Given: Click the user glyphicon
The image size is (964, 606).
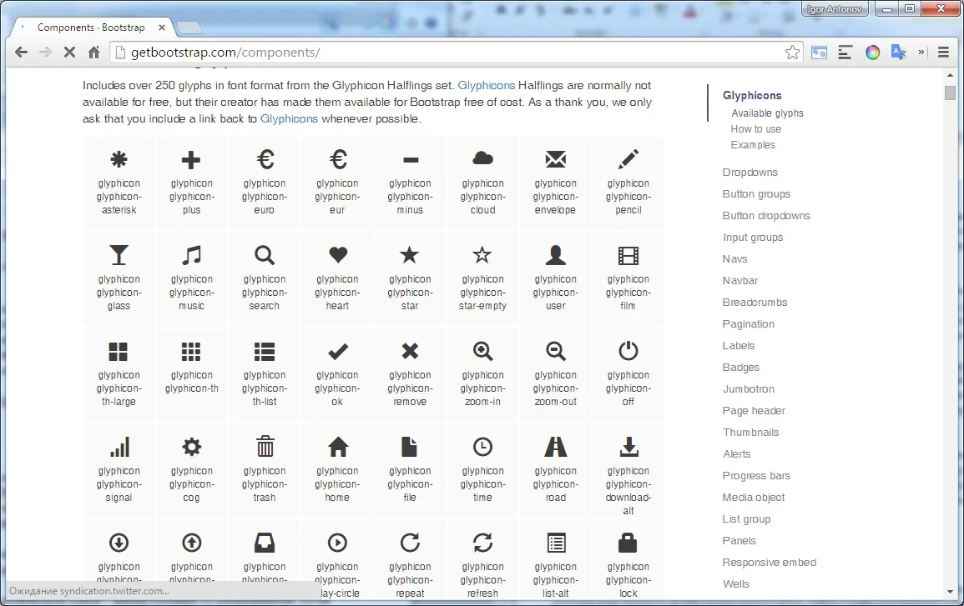Looking at the screenshot, I should [555, 255].
